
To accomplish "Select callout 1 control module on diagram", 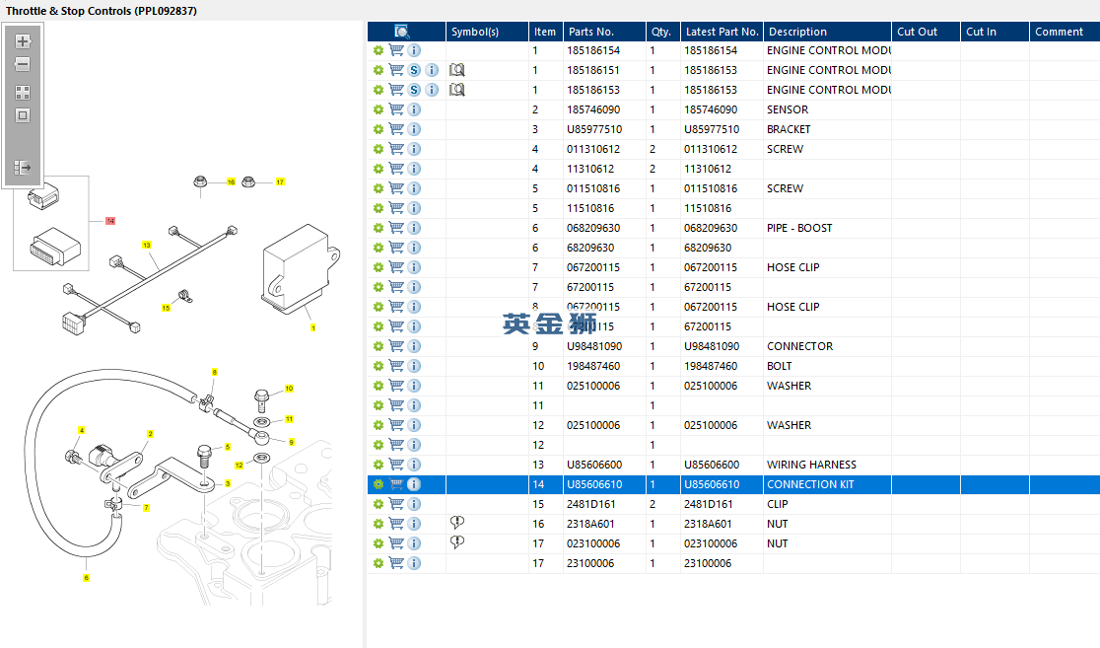I will pyautogui.click(x=312, y=327).
